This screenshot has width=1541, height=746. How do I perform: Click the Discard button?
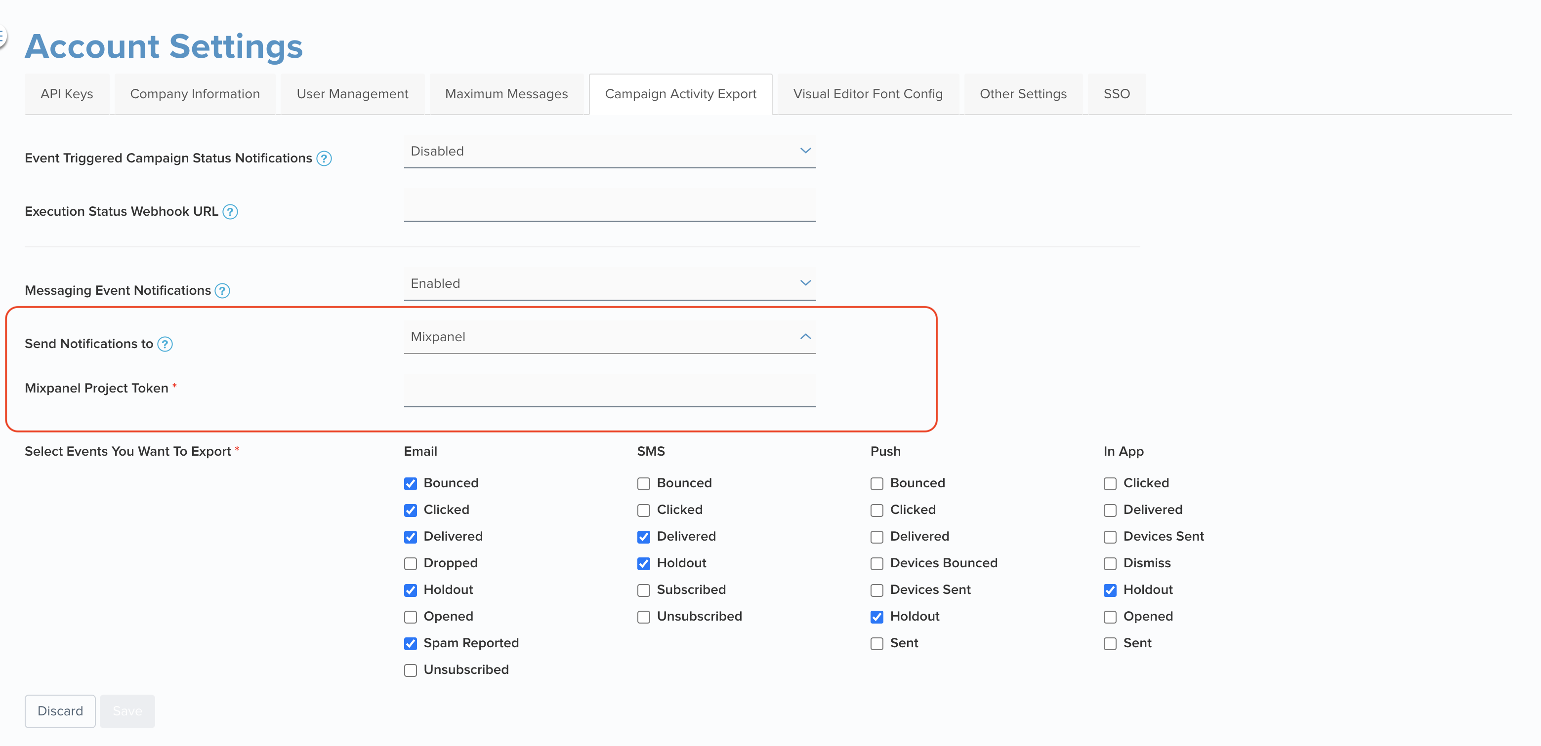(x=60, y=711)
